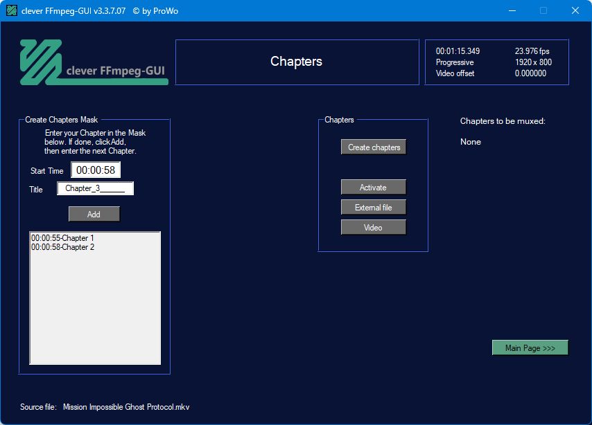Click the 1920 x 800 resolution text
The height and width of the screenshot is (425, 592).
click(x=533, y=62)
